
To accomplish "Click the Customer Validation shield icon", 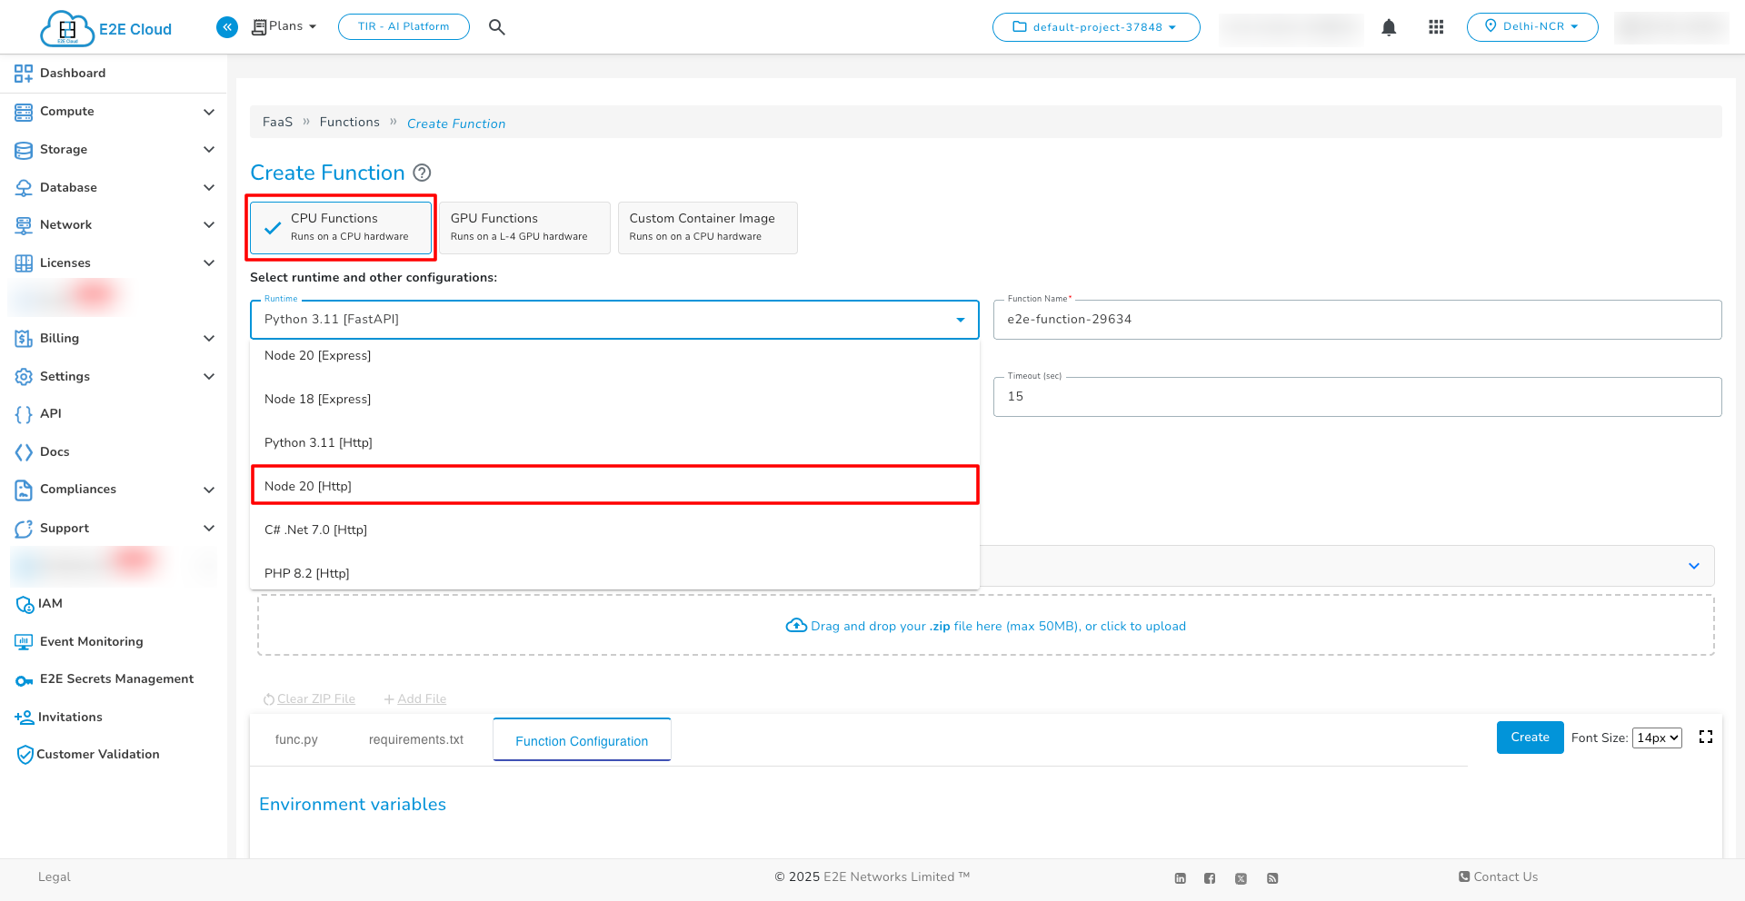I will [25, 755].
